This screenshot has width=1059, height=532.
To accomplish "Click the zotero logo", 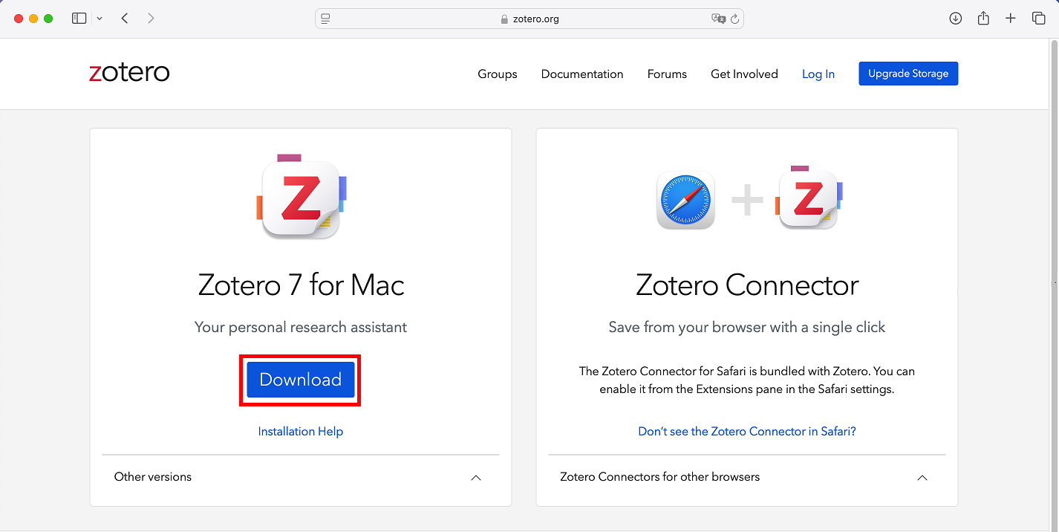I will pyautogui.click(x=129, y=73).
